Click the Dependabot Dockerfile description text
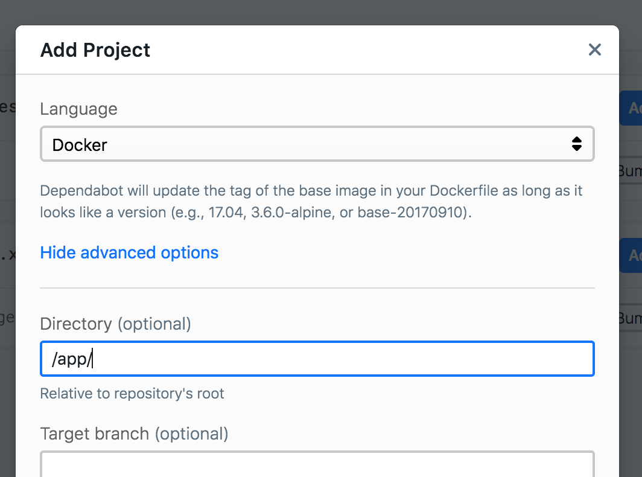Image resolution: width=642 pixels, height=477 pixels. (x=311, y=201)
